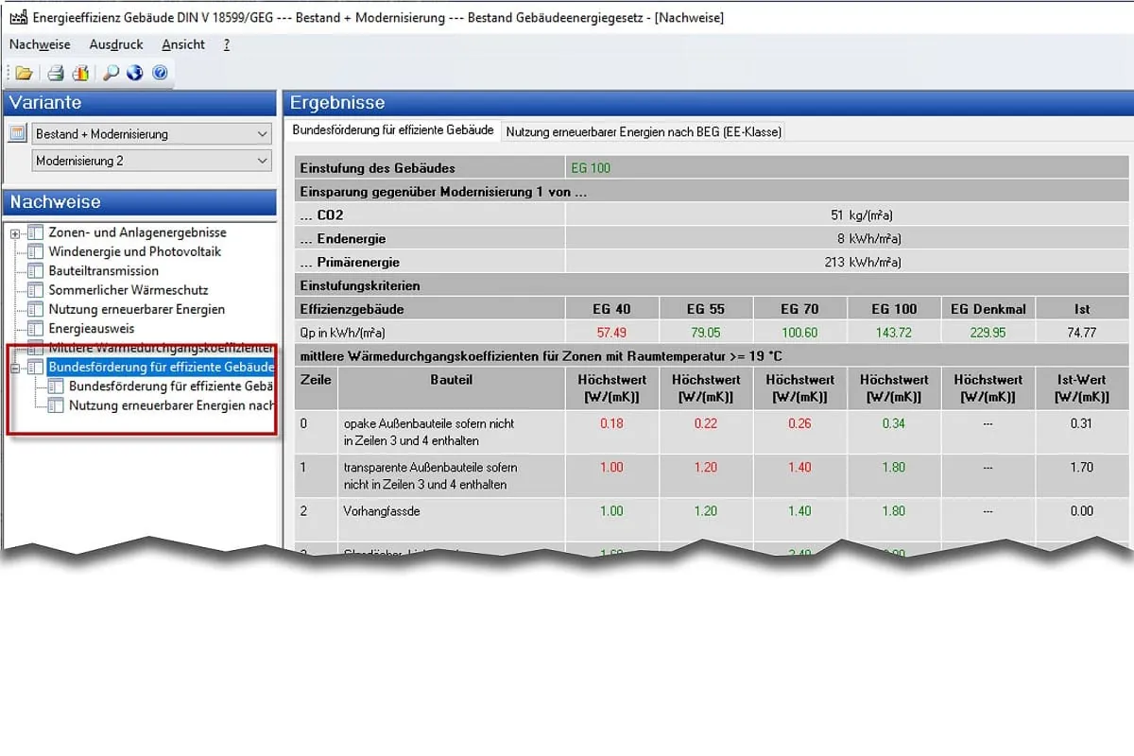Select child item Nutzung erneuerbarer Energien nach
This screenshot has height=756, width=1134.
[170, 405]
